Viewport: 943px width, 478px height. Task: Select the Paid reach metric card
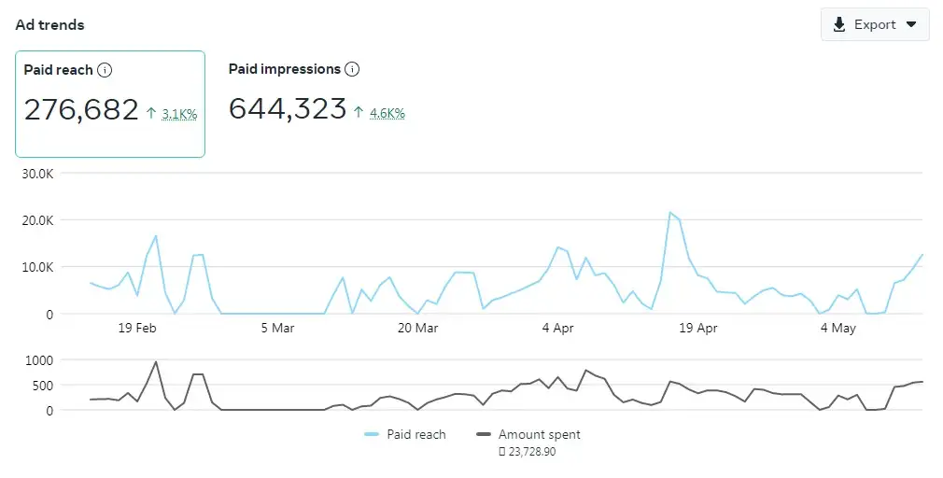[x=109, y=104]
